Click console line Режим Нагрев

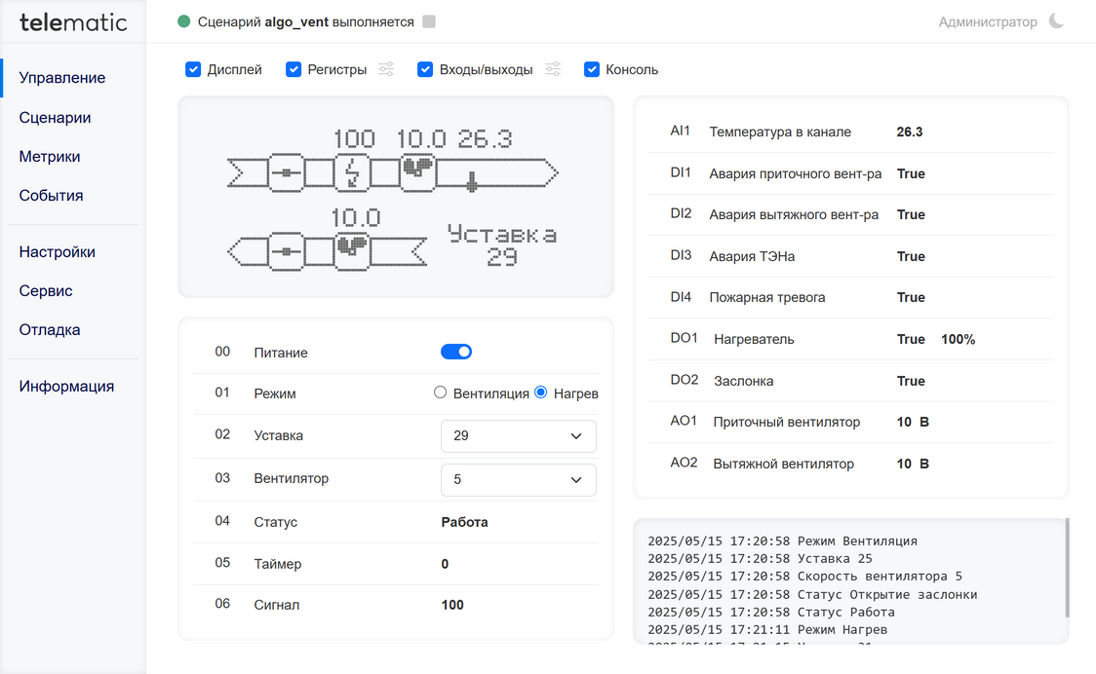(767, 629)
